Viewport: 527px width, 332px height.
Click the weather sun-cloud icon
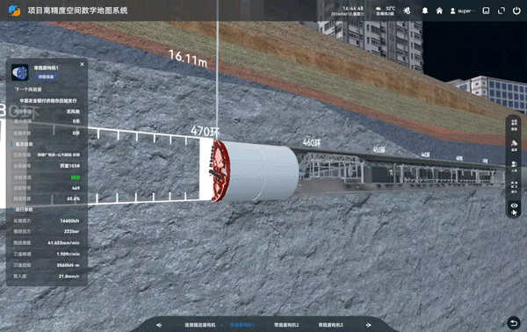(379, 9)
